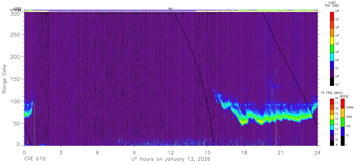357x165 pixels.
Task: Click the cyan segment of Lag0 Pwr colorbar
Action: [332, 56]
